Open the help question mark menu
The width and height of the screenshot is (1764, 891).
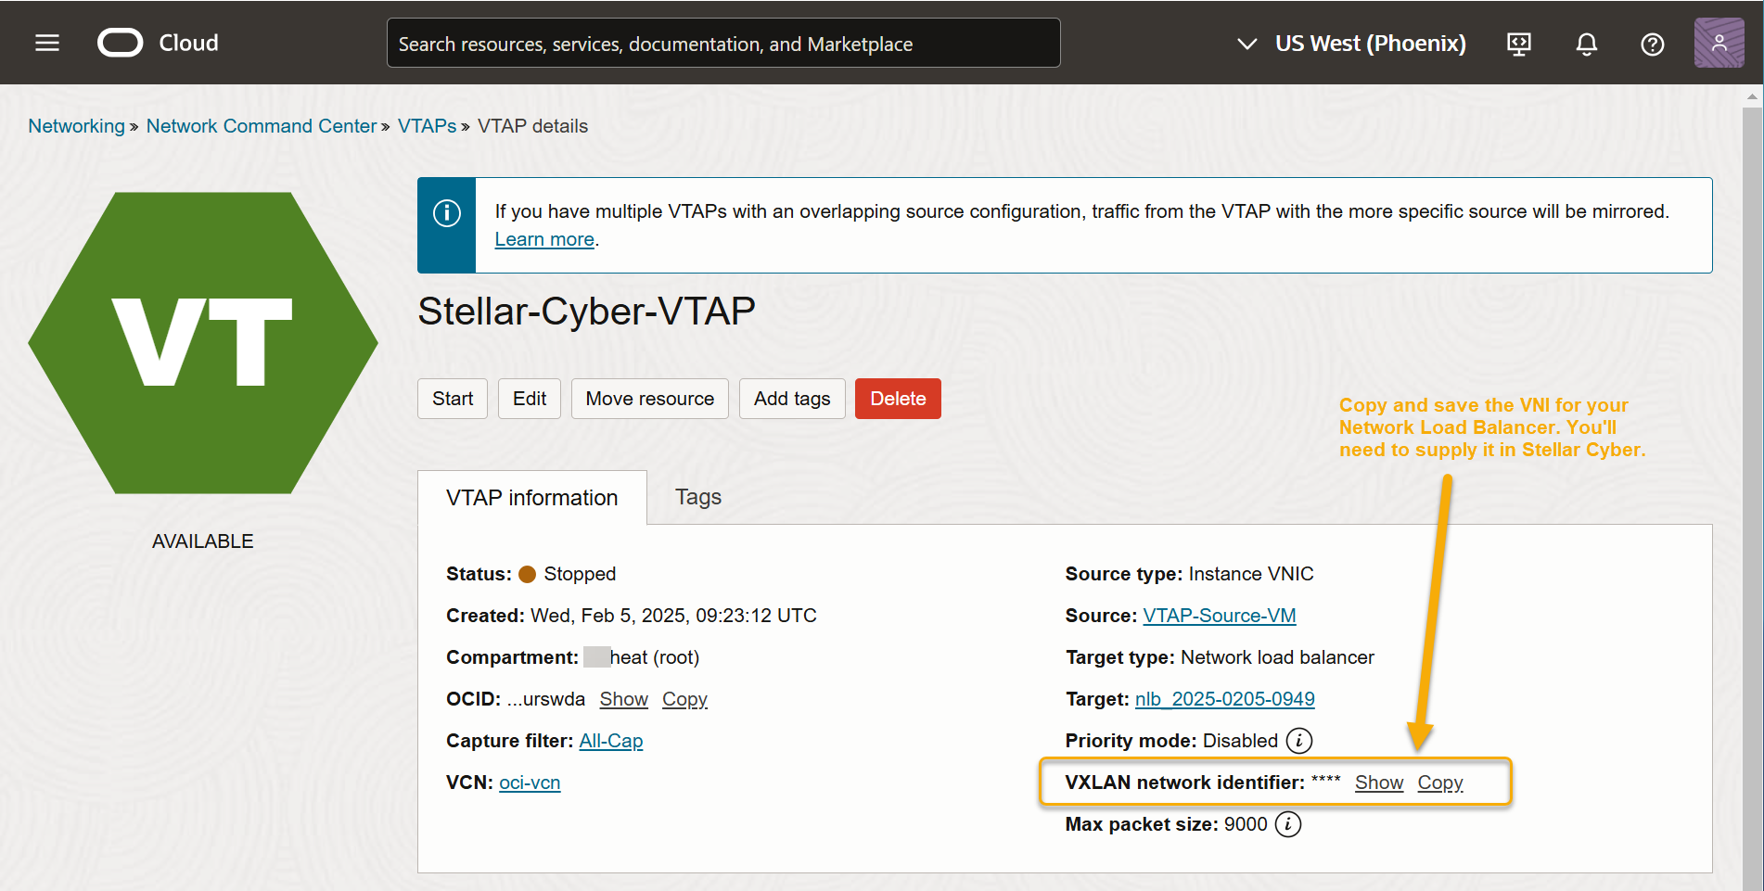(x=1652, y=44)
